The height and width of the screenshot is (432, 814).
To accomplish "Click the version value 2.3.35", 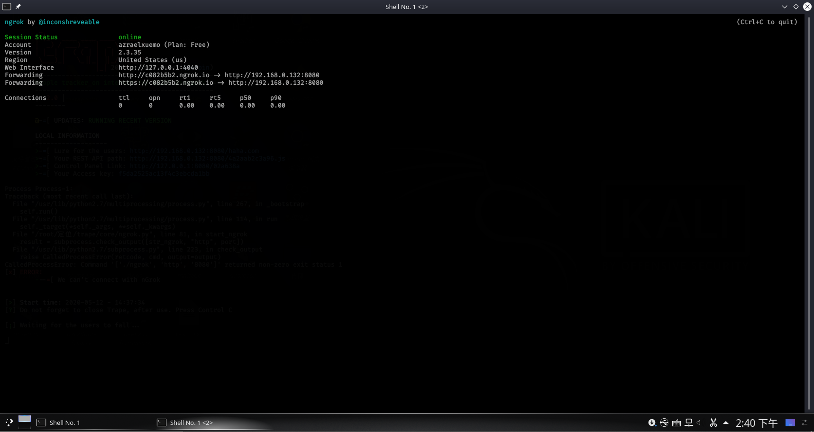I will pos(130,53).
